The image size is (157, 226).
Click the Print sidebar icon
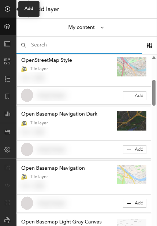[x=7, y=220]
